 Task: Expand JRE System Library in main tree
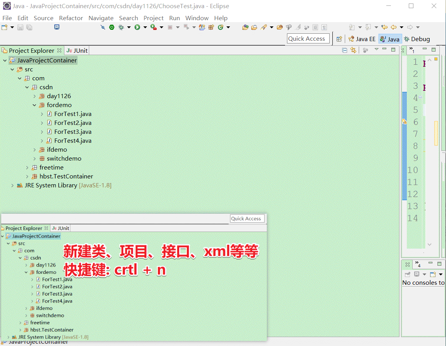tap(12, 185)
